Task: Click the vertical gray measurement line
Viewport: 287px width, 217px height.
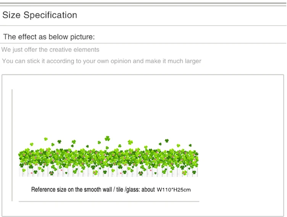Action: tap(12, 145)
